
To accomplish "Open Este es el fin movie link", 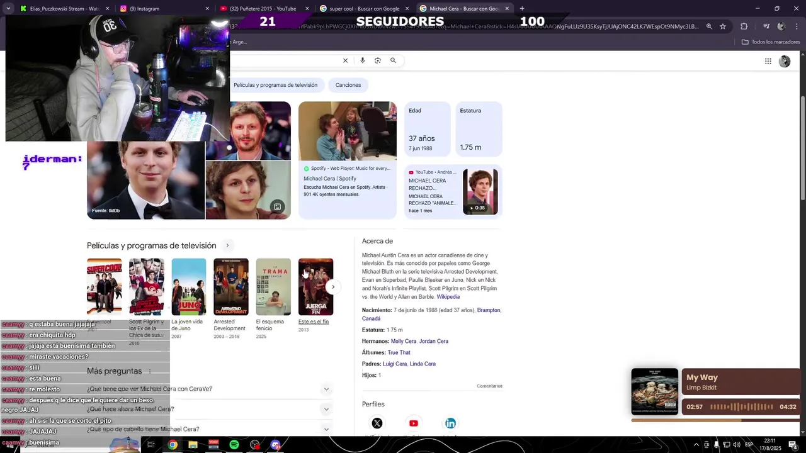I will pos(314,322).
